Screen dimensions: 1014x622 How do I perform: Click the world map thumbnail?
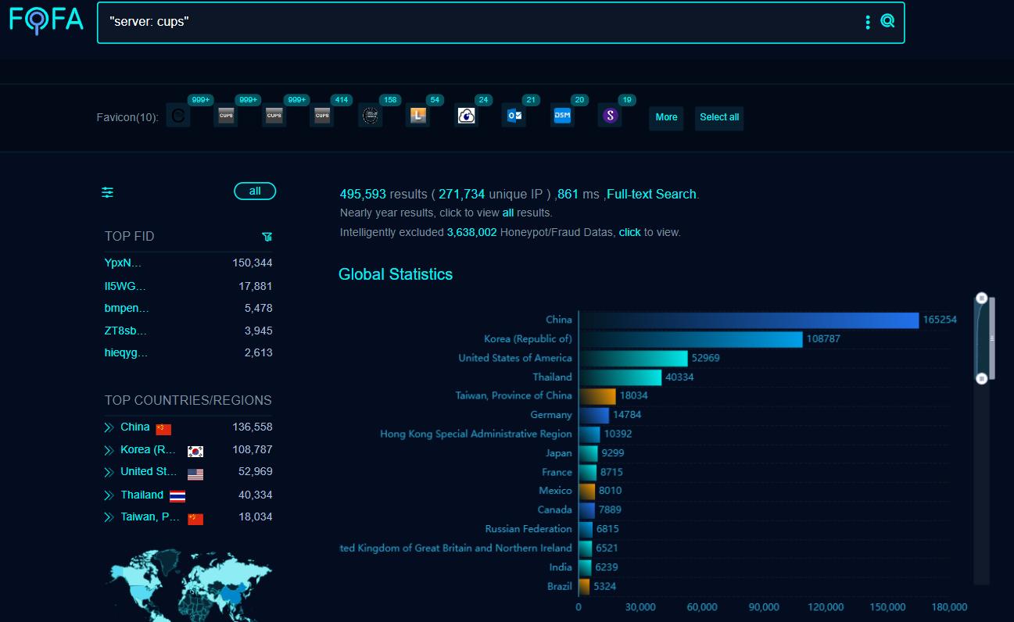[188, 584]
